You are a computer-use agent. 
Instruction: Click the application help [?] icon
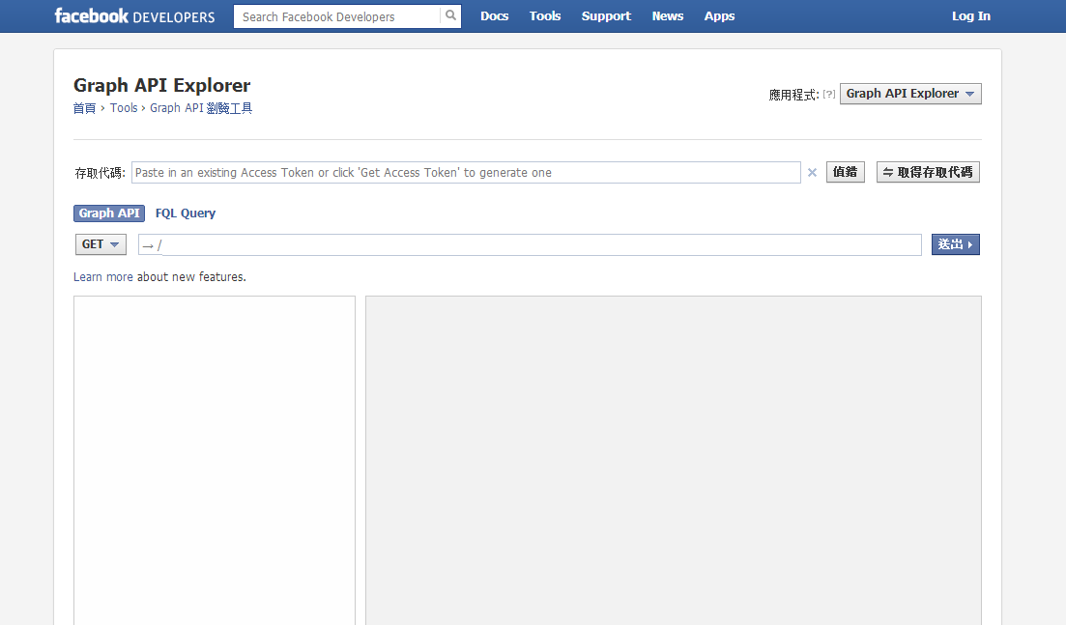(x=828, y=94)
